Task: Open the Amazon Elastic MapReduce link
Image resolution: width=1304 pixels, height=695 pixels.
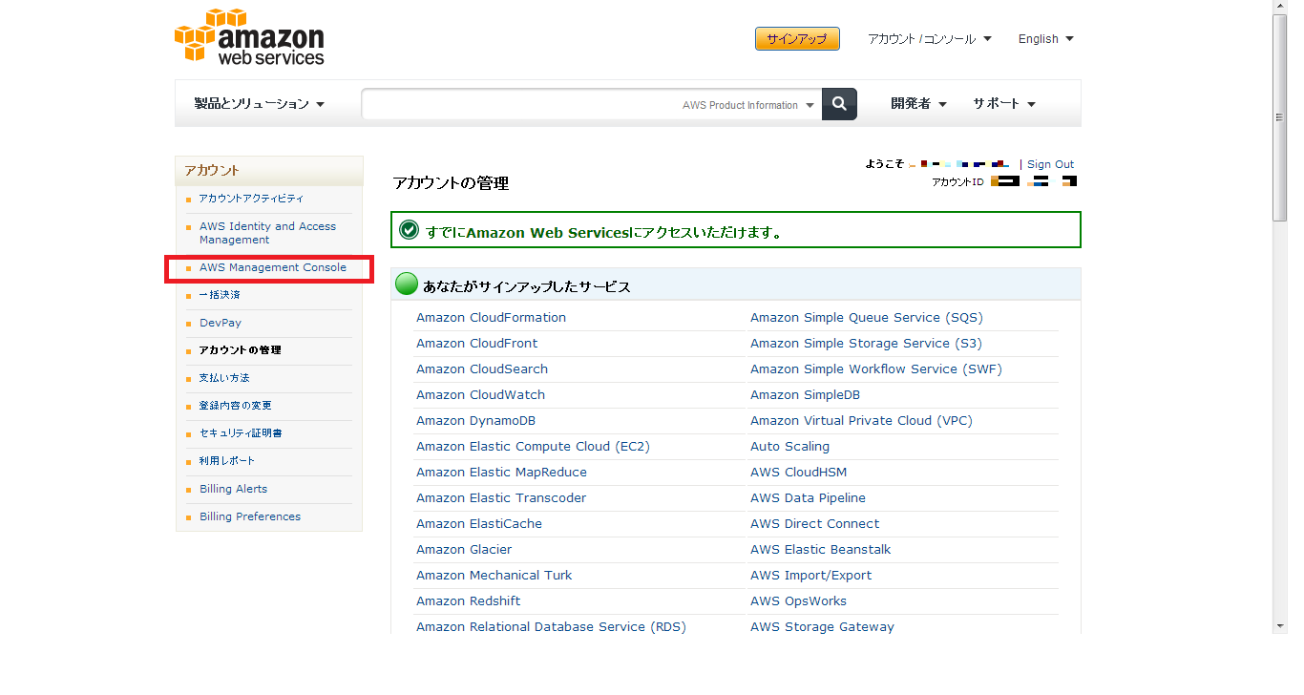Action: pyautogui.click(x=501, y=473)
